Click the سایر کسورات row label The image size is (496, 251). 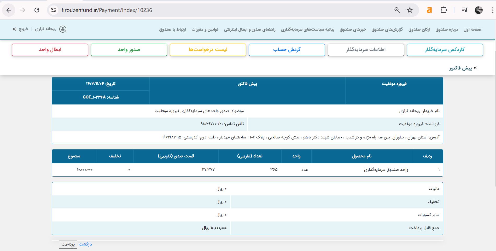click(x=428, y=215)
